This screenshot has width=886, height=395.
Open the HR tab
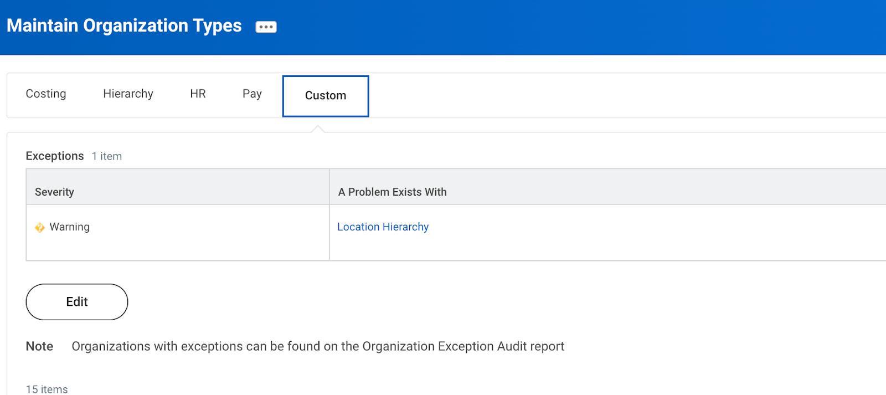(198, 94)
